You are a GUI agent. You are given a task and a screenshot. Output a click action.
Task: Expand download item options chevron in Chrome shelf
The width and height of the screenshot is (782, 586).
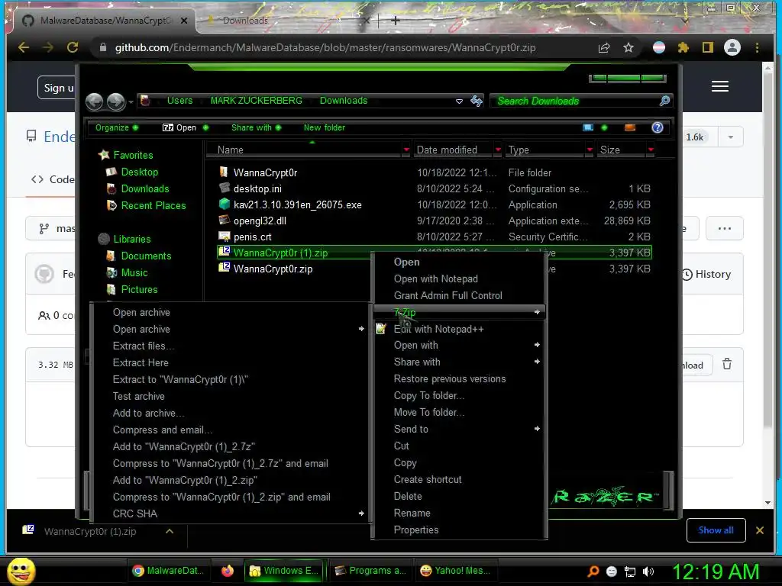(x=170, y=531)
